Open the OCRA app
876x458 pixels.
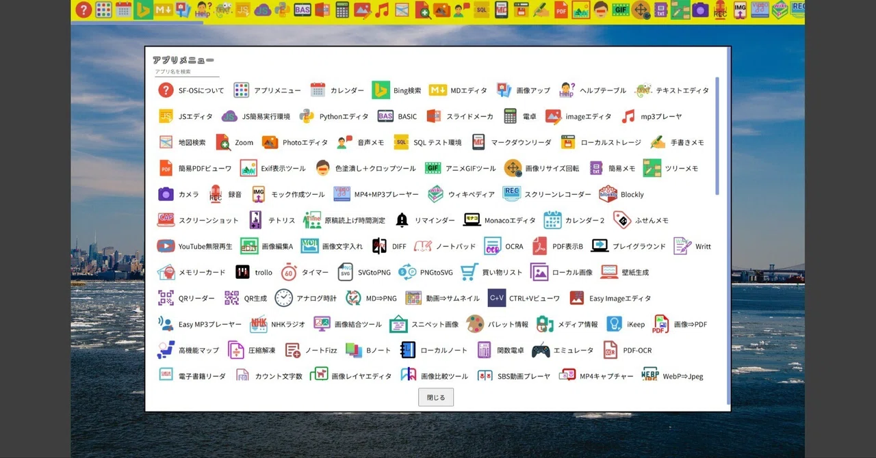tap(503, 246)
